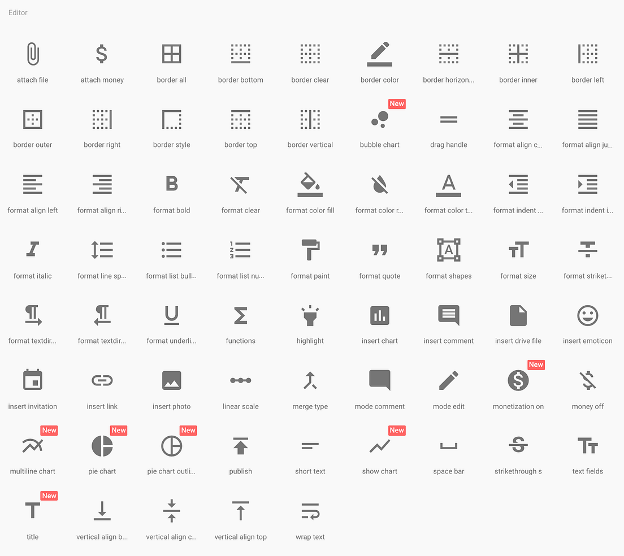Click the wrap text icon
Image resolution: width=624 pixels, height=556 pixels.
click(x=310, y=511)
